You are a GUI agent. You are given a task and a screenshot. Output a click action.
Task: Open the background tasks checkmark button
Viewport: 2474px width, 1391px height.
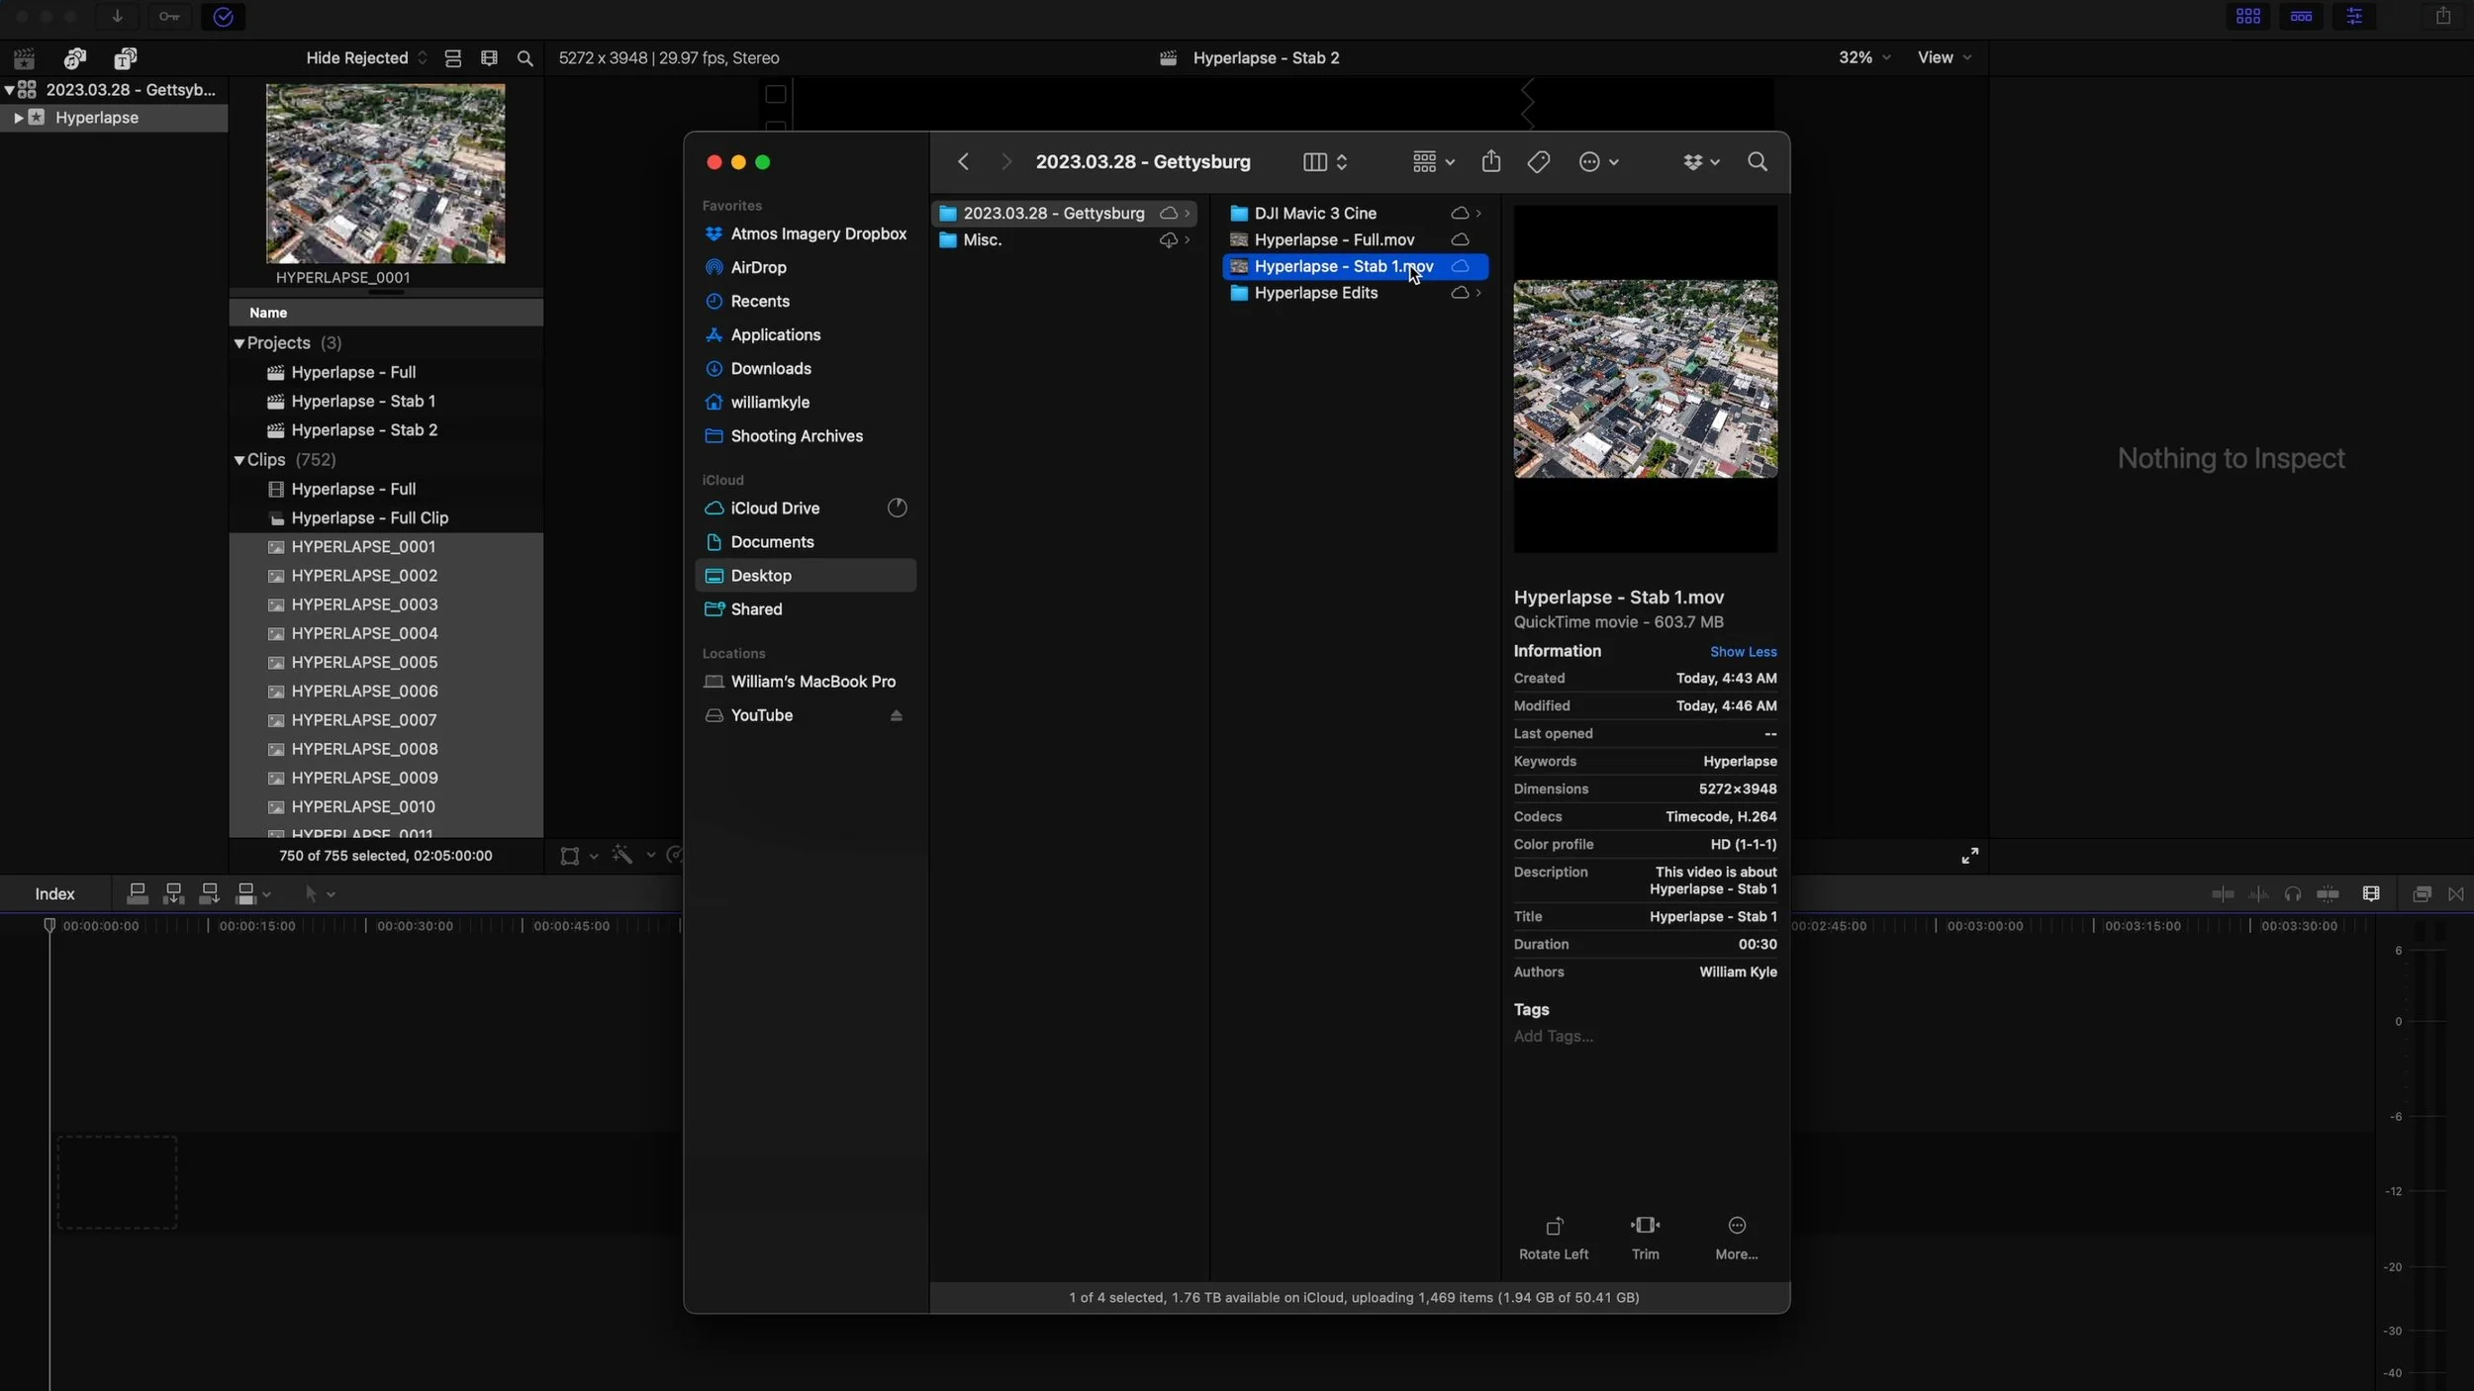click(223, 17)
